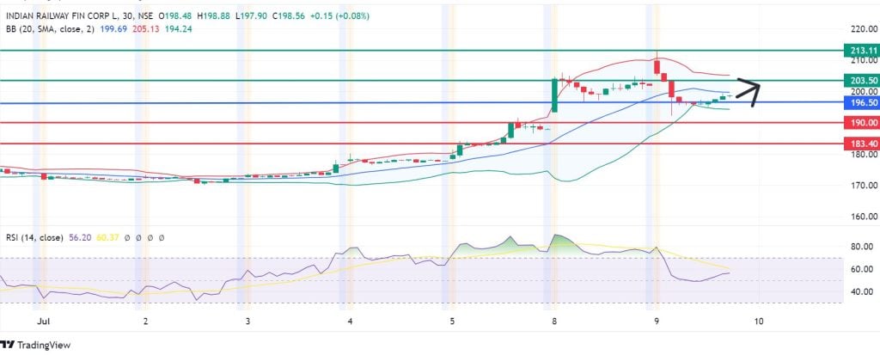Click the 203.50 price label
This screenshot has height=355, width=880.
[861, 80]
